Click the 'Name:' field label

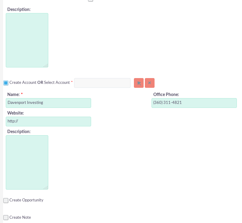point(13,94)
